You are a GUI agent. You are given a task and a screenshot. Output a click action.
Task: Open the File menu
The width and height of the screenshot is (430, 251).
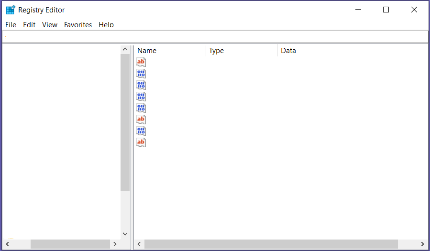coord(11,24)
